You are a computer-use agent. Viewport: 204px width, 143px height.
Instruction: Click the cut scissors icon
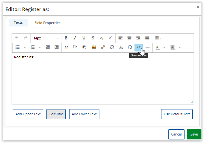tap(66, 47)
